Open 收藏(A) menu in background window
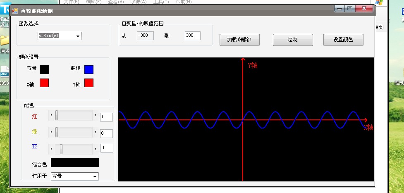The height and width of the screenshot is (193, 404). pos(139,2)
